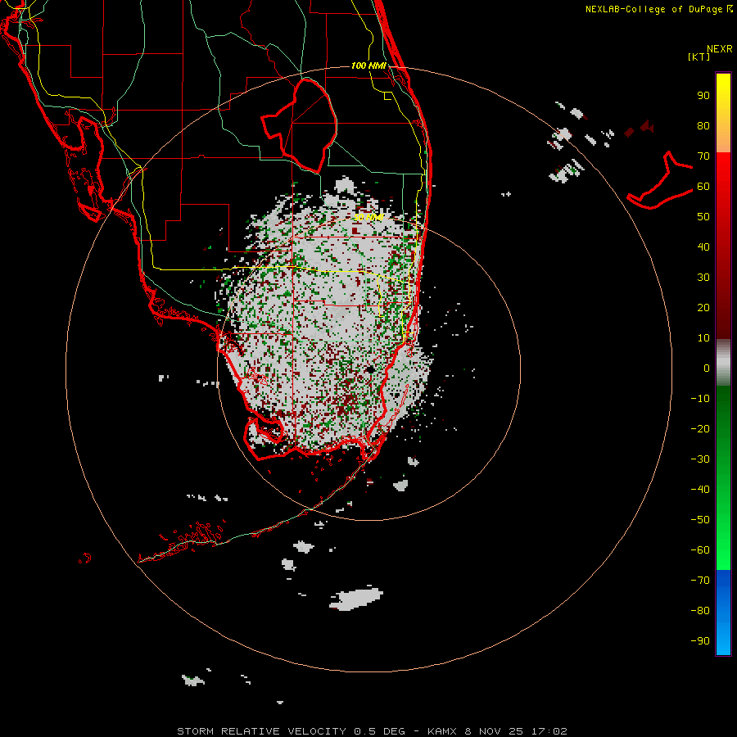Click the 0 value on the velocity scale
The image size is (737, 737).
pos(707,368)
